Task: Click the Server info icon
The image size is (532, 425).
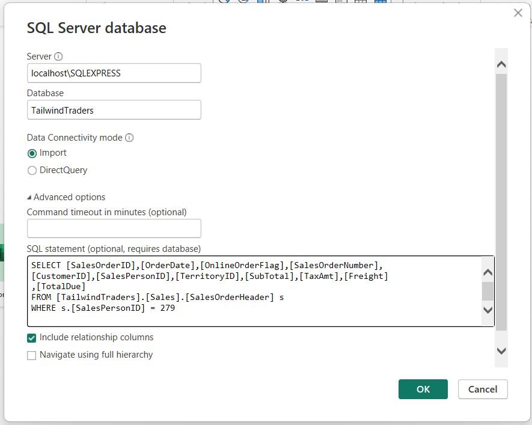Action: [x=58, y=57]
